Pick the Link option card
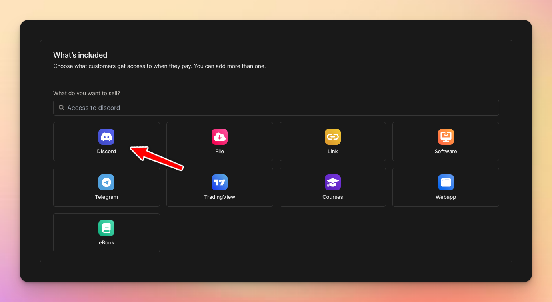 tap(332, 142)
